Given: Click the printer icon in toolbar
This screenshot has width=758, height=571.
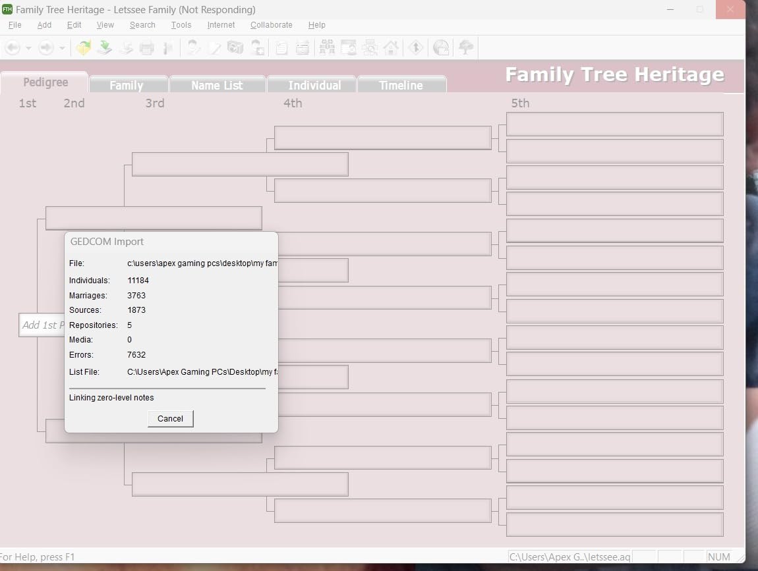Looking at the screenshot, I should click(x=146, y=48).
